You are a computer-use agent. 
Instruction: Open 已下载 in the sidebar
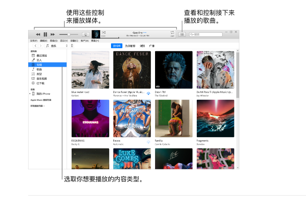click(x=48, y=83)
